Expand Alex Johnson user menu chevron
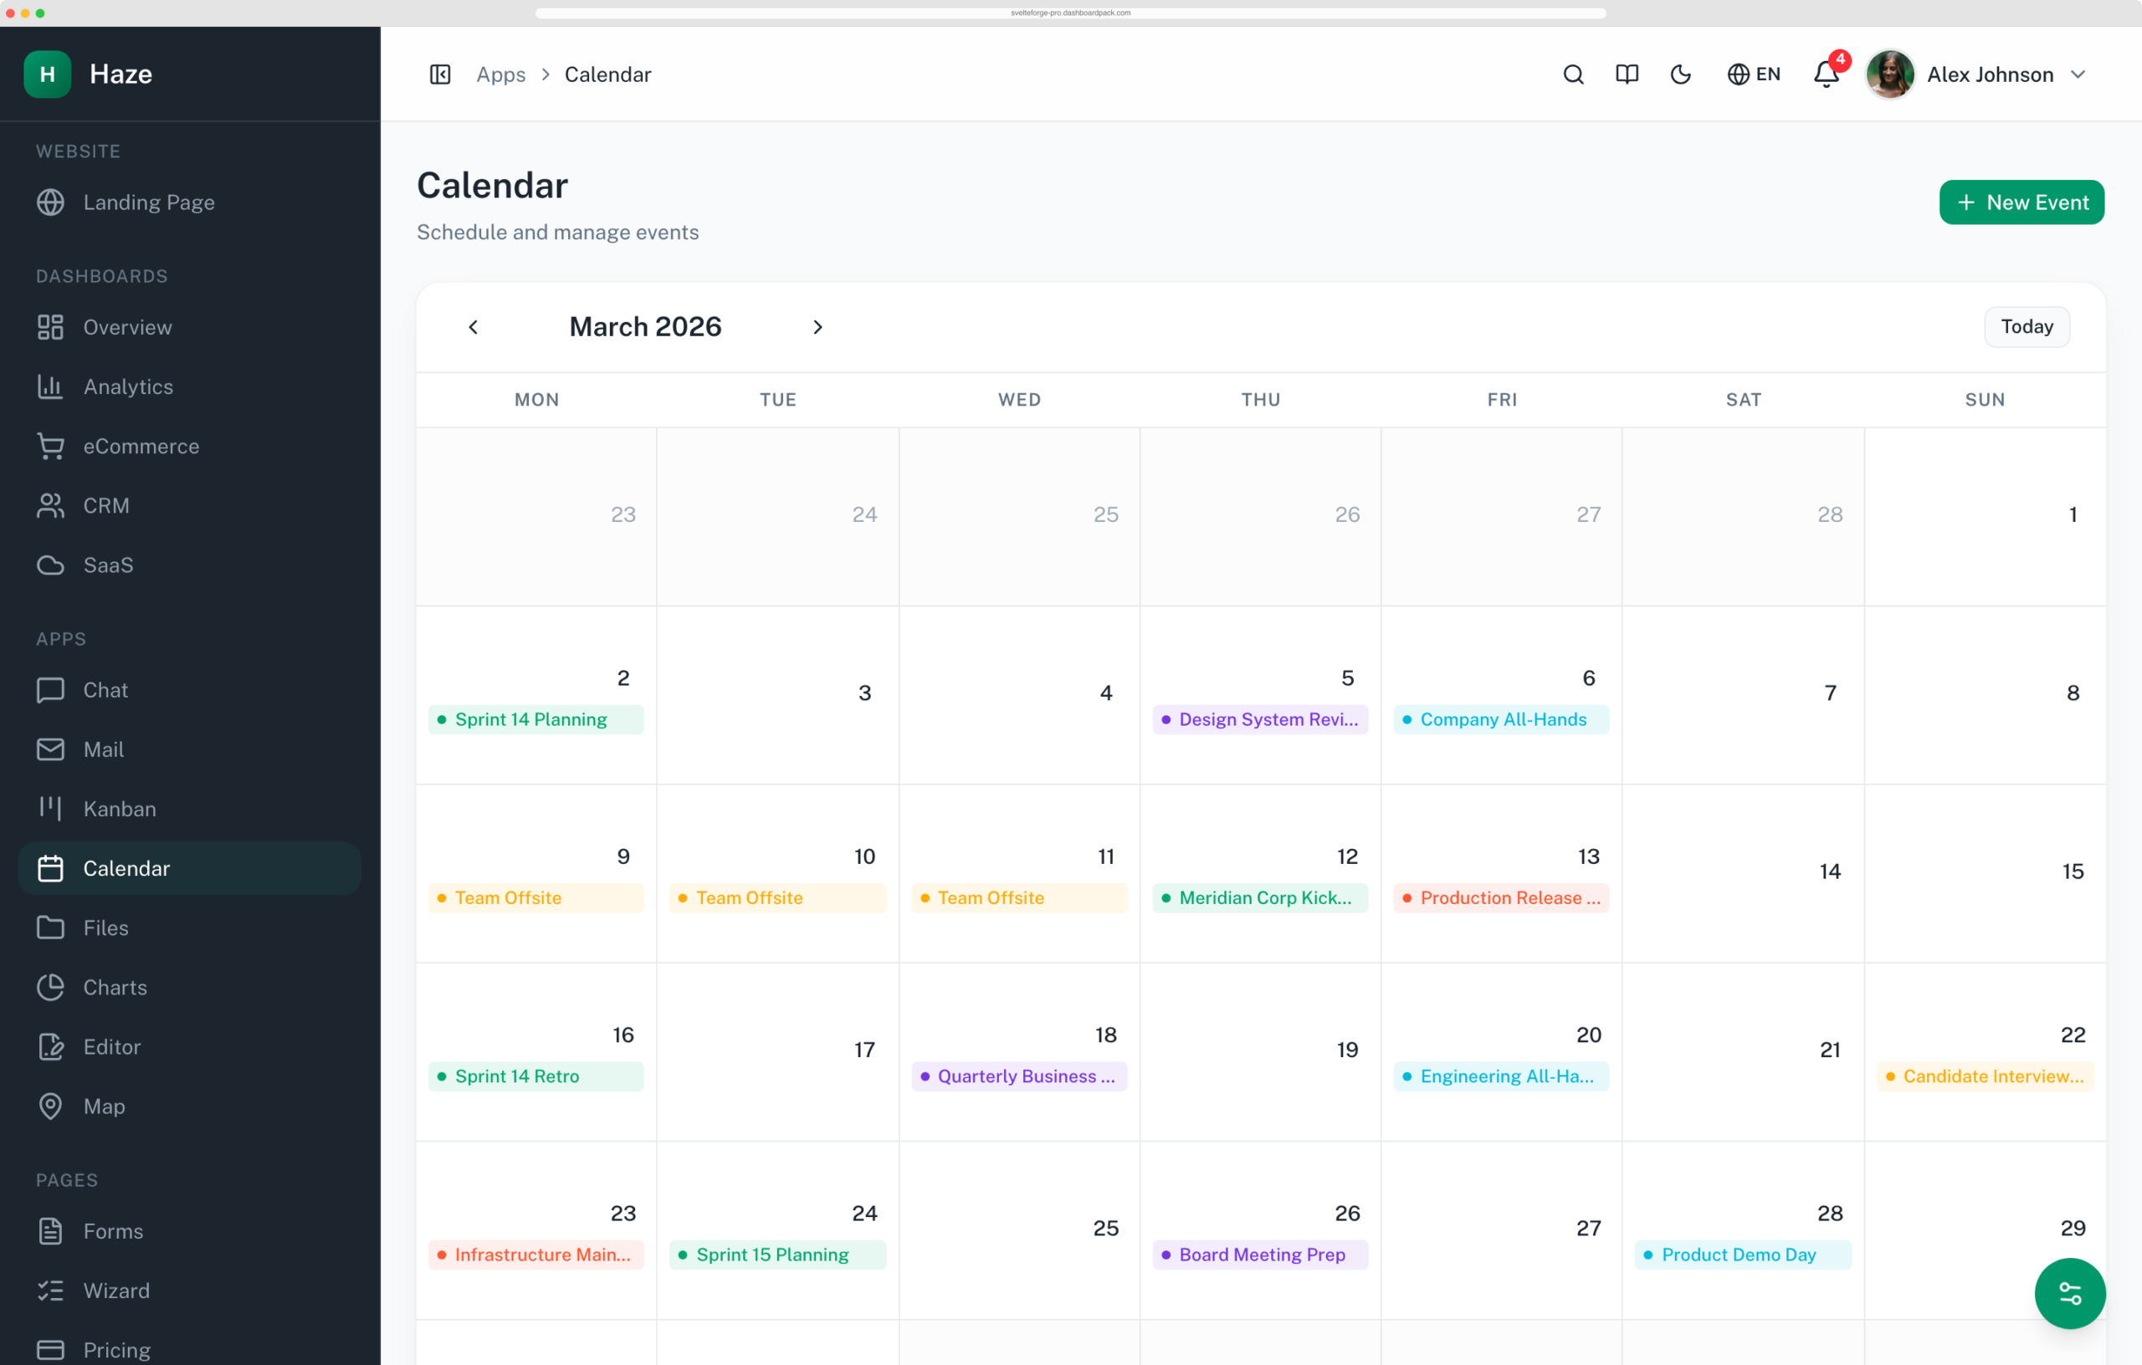This screenshot has width=2142, height=1365. 2078,74
